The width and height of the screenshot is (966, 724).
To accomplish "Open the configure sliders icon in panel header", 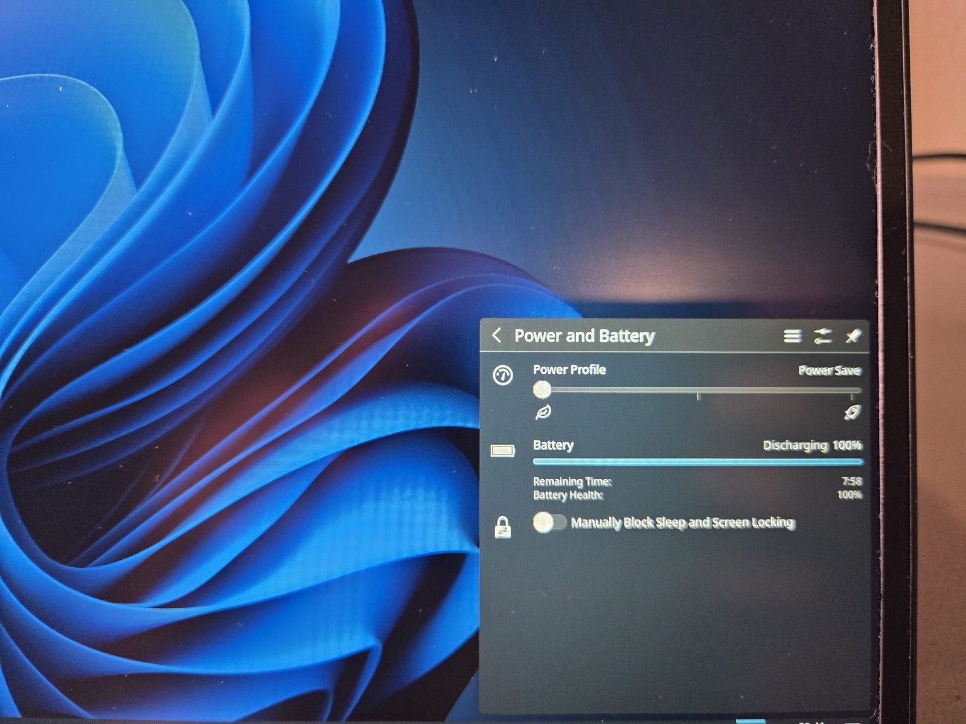I will click(x=822, y=336).
